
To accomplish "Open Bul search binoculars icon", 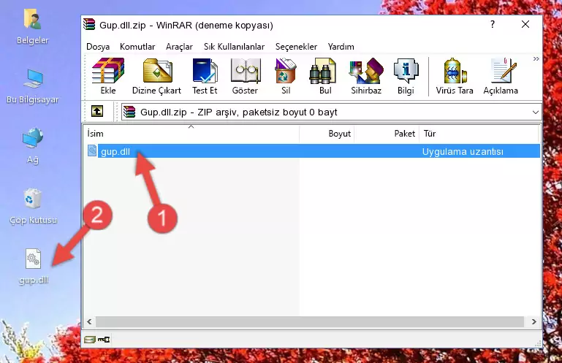I will click(x=324, y=76).
